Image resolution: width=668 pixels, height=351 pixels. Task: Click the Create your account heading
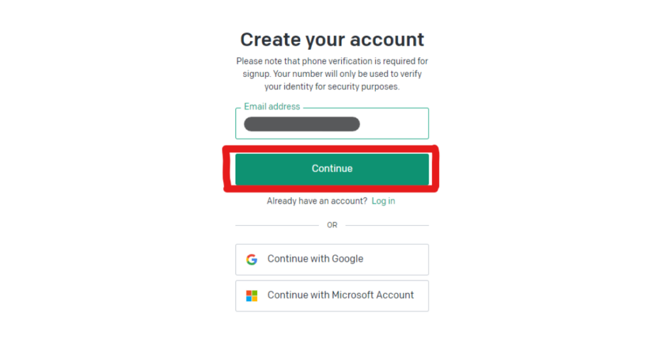(x=332, y=40)
